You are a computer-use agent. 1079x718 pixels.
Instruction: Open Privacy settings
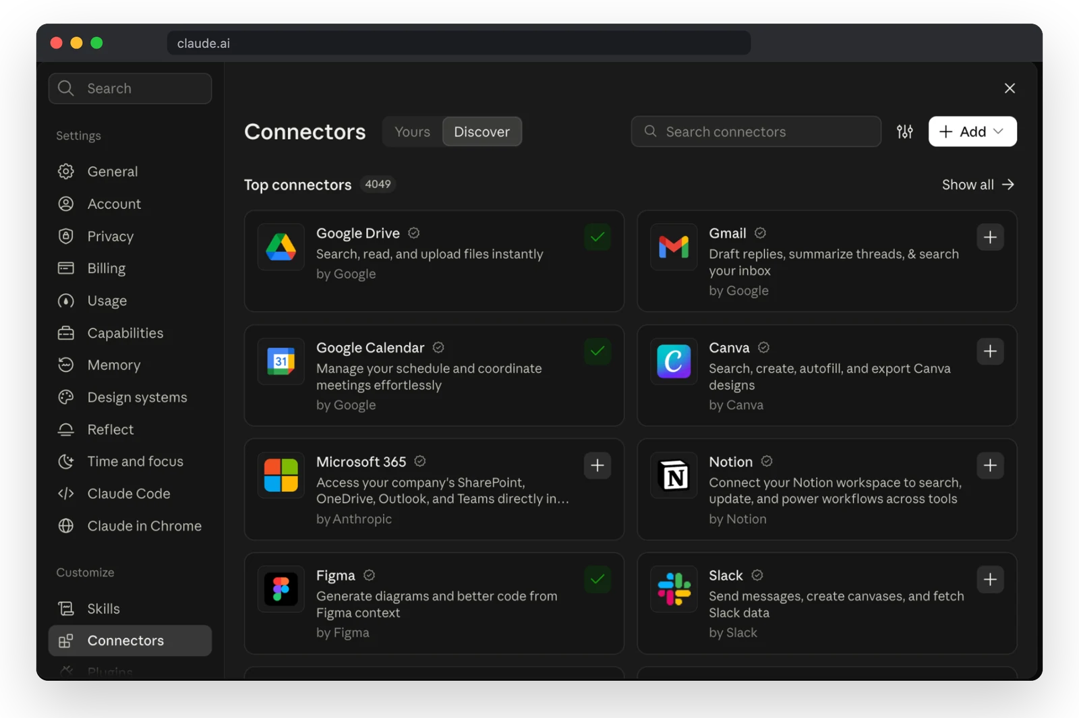129,236
